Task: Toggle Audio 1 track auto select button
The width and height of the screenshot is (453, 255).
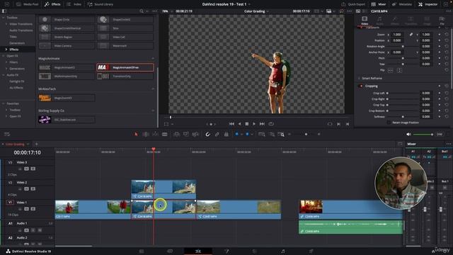Action: [x=27, y=230]
